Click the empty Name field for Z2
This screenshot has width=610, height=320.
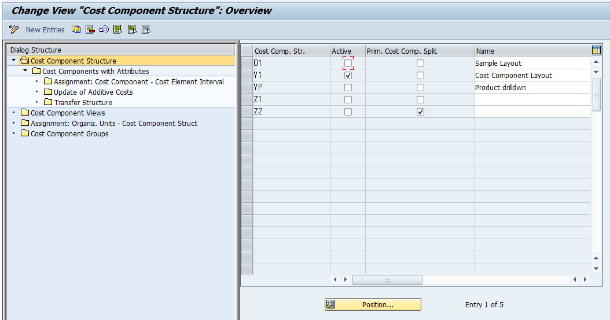point(532,112)
